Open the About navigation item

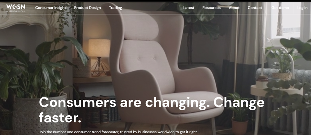pyautogui.click(x=234, y=8)
